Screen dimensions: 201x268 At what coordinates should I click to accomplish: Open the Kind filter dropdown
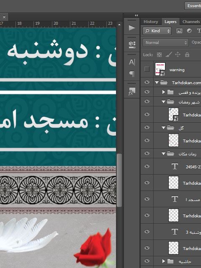pyautogui.click(x=157, y=31)
